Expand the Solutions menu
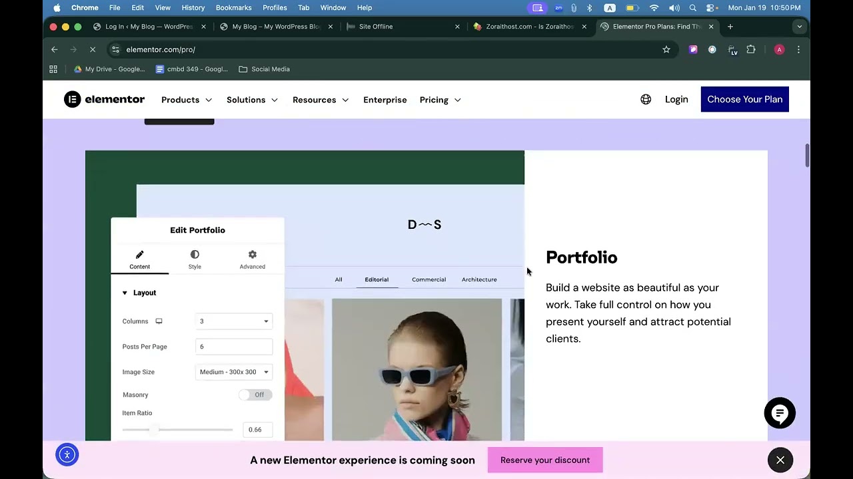Image resolution: width=853 pixels, height=479 pixels. (252, 100)
